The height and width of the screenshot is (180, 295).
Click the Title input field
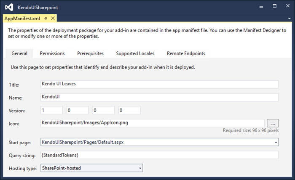[x=159, y=84]
